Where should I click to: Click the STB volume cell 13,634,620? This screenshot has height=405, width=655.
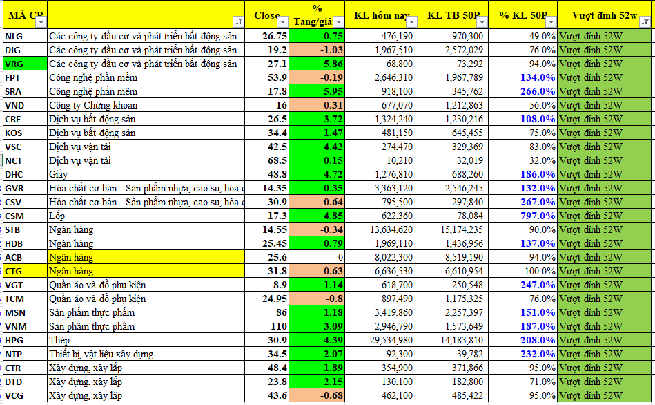click(x=381, y=229)
